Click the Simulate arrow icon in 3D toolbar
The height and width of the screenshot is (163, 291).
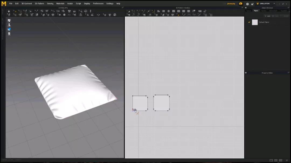pos(9,11)
